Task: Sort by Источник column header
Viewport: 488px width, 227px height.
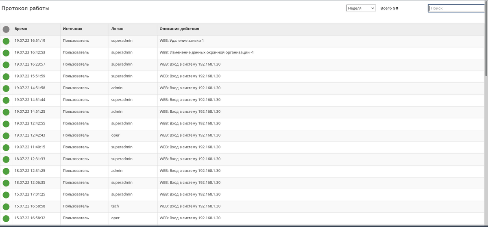Action: pos(72,29)
